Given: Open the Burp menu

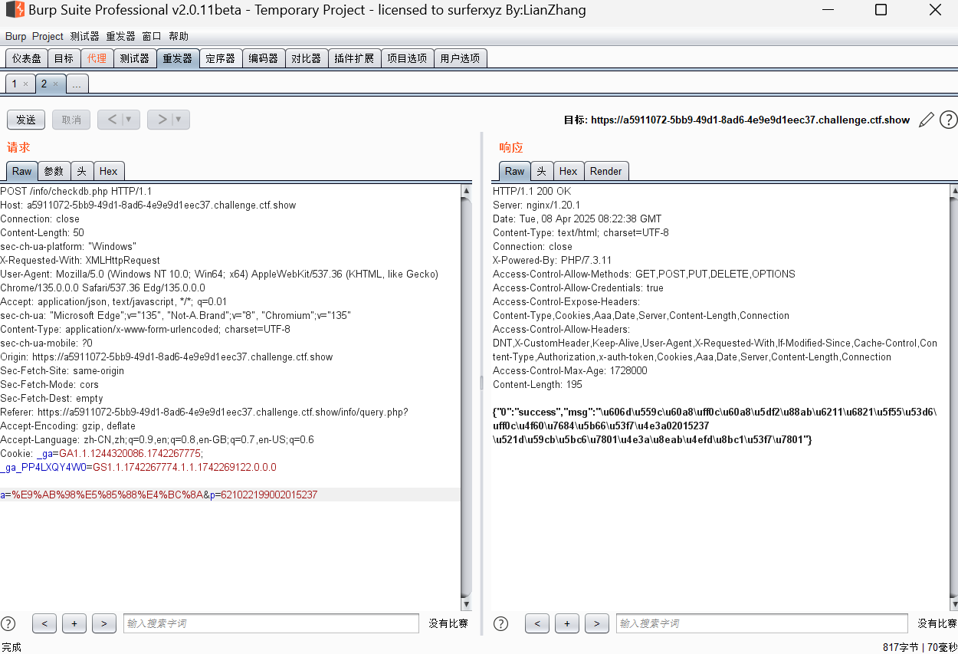Looking at the screenshot, I should pyautogui.click(x=15, y=36).
